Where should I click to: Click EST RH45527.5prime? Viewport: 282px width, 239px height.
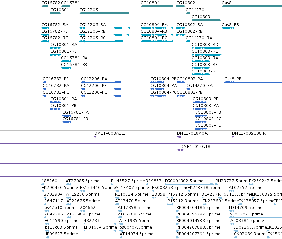pyautogui.click(x=128, y=181)
